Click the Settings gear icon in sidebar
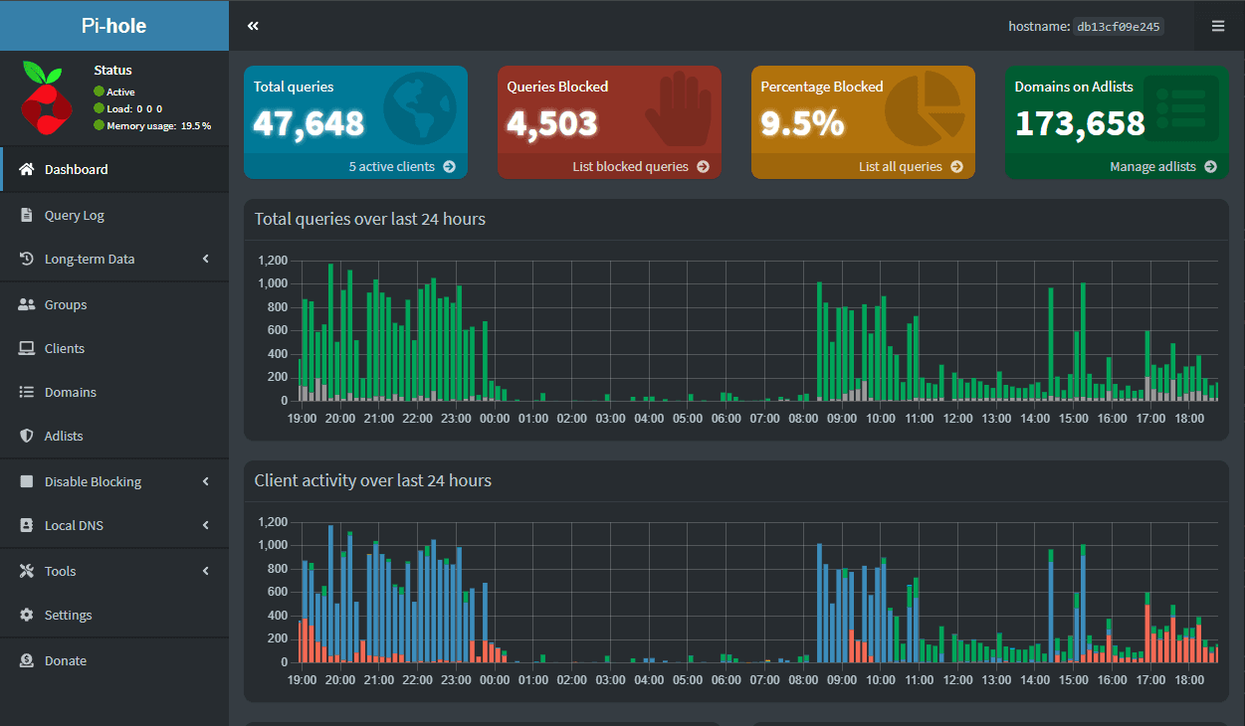The height and width of the screenshot is (726, 1245). [x=27, y=615]
